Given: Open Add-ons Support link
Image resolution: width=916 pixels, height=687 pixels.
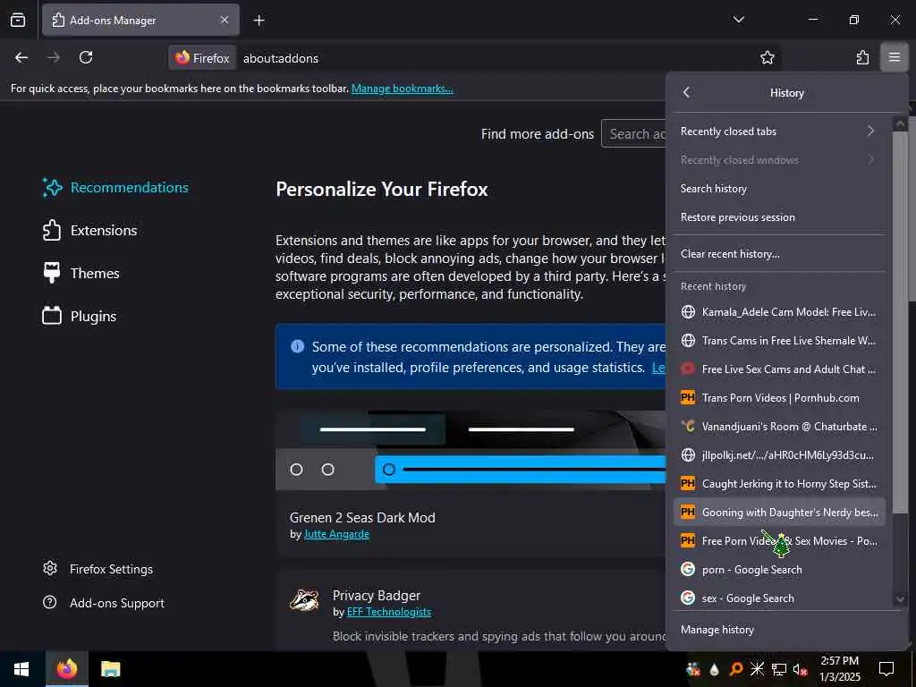Looking at the screenshot, I should 104,603.
